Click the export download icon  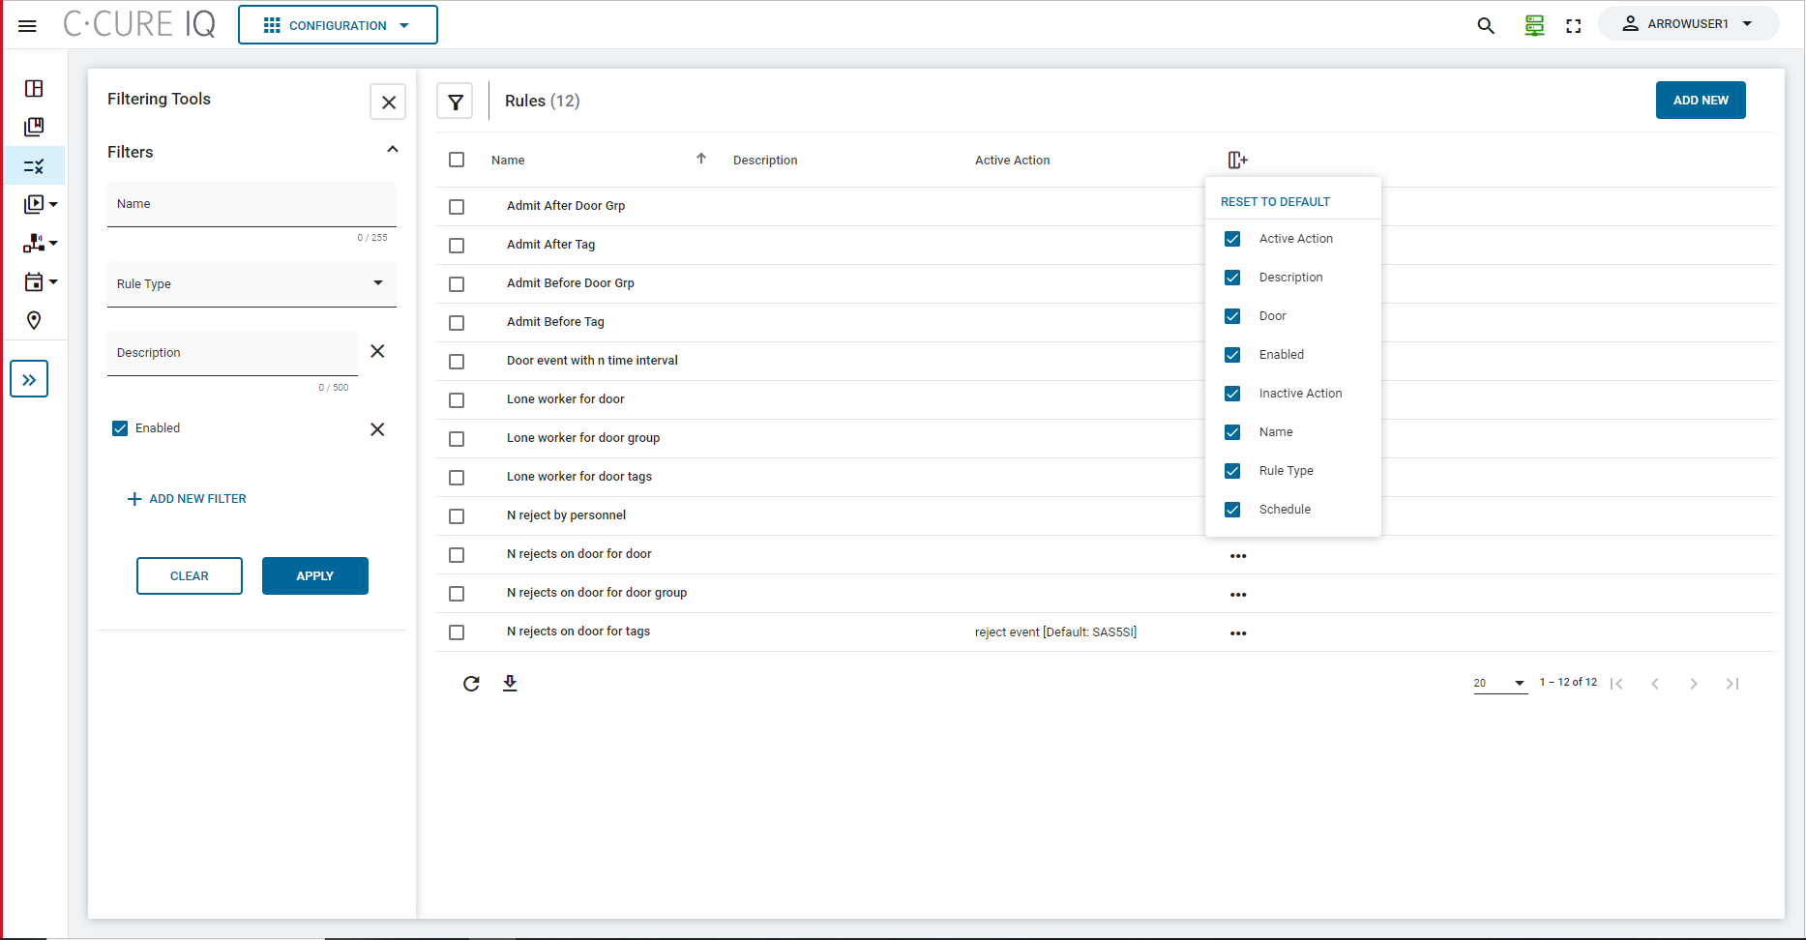point(510,684)
